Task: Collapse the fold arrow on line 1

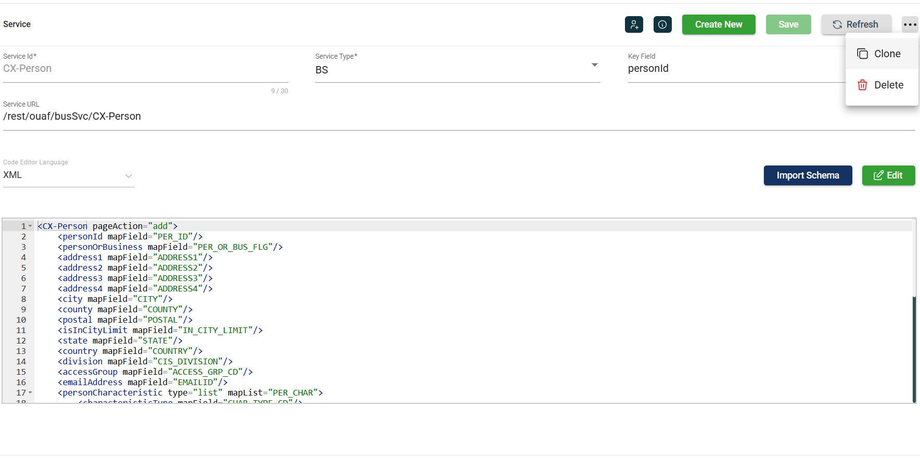Action: pyautogui.click(x=30, y=226)
